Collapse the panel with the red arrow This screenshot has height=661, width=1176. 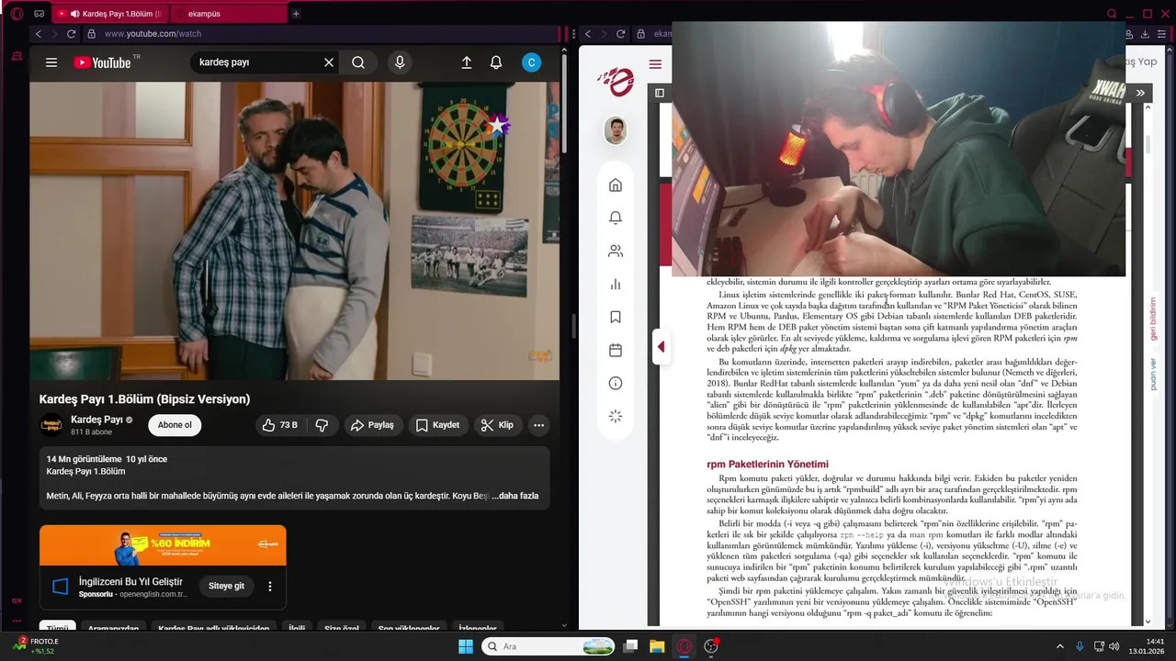(661, 347)
